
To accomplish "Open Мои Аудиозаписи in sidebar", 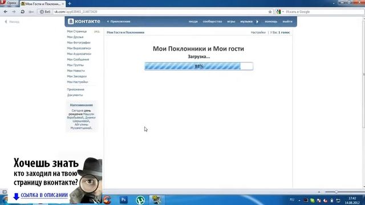I will (x=79, y=54).
